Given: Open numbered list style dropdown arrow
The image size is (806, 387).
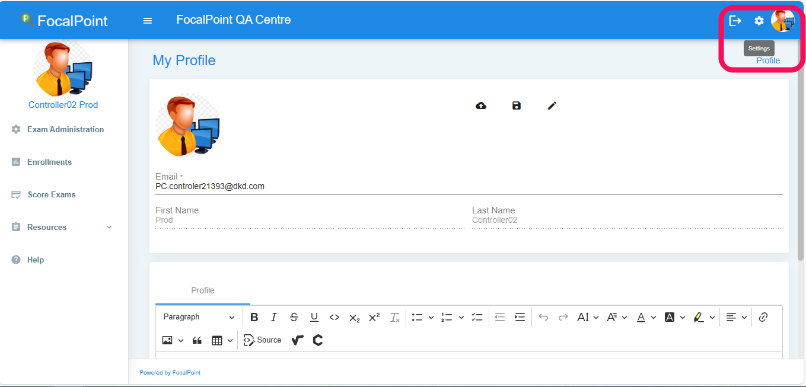Looking at the screenshot, I should (461, 317).
